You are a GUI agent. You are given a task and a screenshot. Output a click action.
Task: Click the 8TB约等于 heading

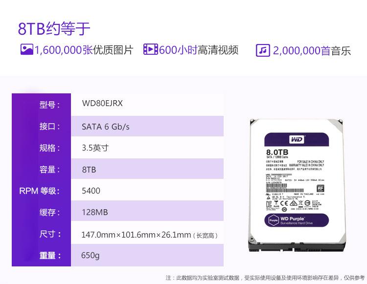tap(54, 28)
